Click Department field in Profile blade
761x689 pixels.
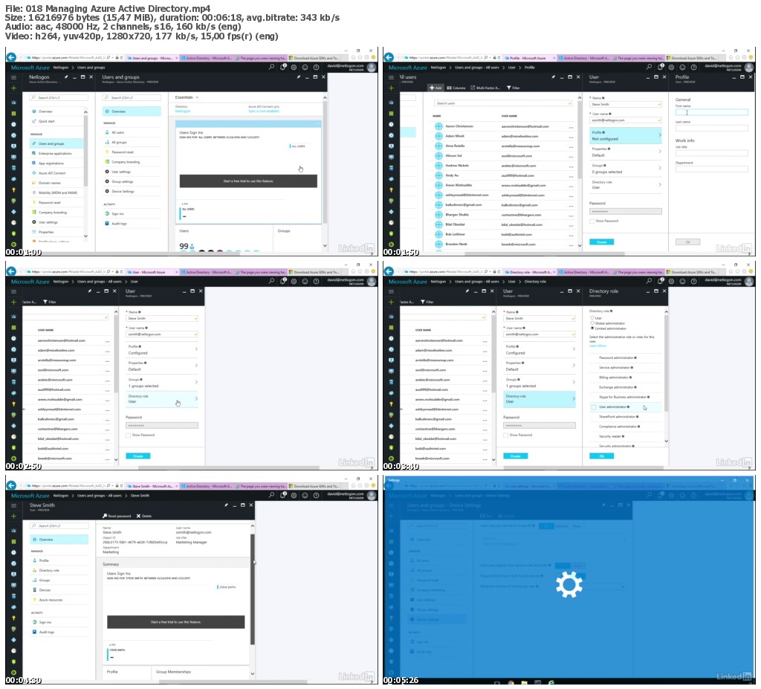pos(711,169)
